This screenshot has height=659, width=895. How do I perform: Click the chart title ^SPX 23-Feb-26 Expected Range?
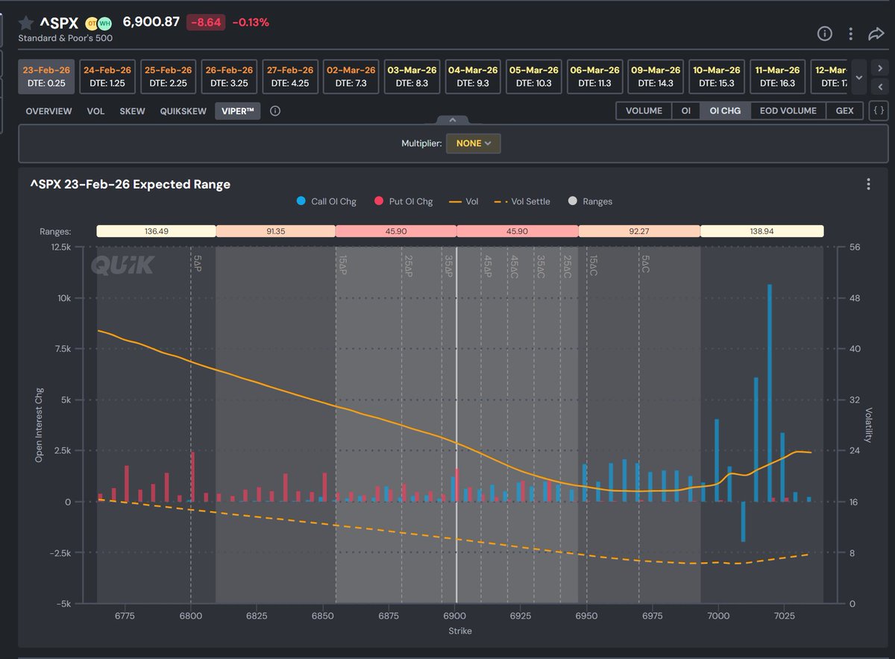tap(130, 184)
